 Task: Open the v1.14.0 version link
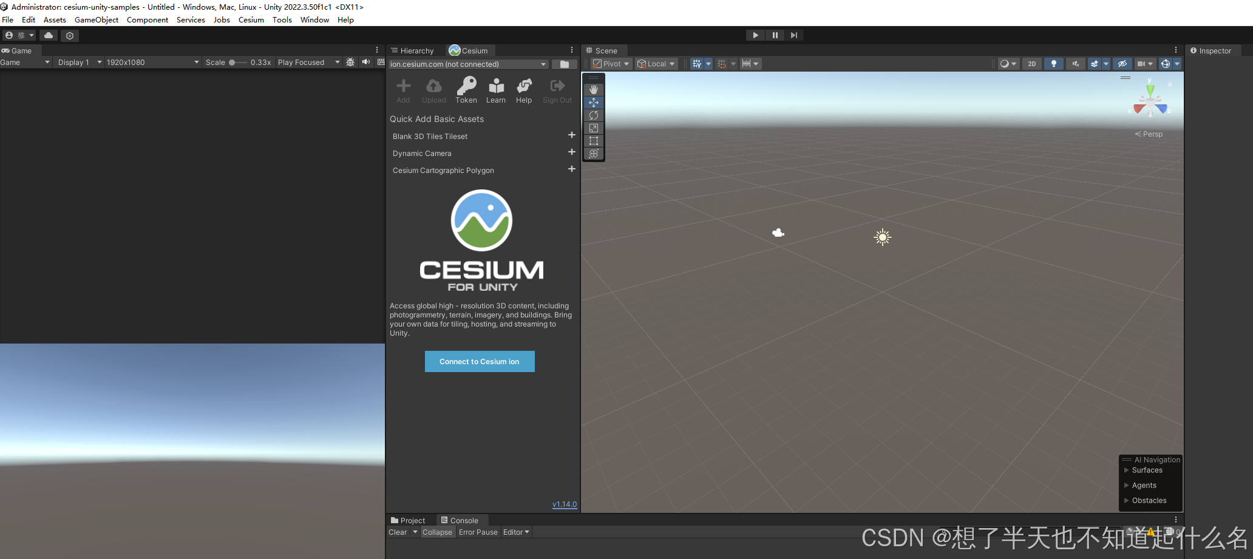coord(565,504)
